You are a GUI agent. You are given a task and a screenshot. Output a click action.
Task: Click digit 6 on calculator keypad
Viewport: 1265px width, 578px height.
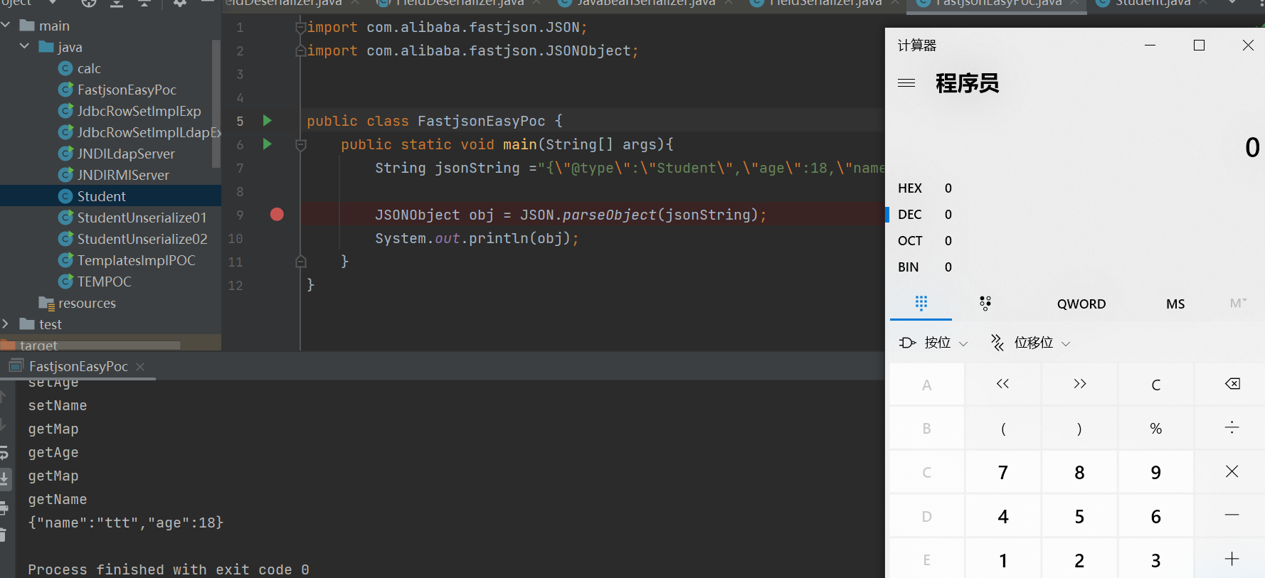pos(1156,516)
